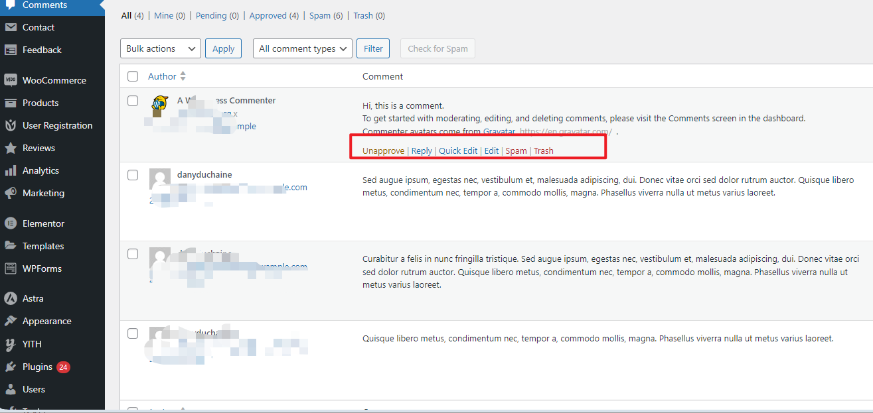This screenshot has height=413, width=873.
Task: Check the box for the WordPress Commenter comment
Action: 133,101
